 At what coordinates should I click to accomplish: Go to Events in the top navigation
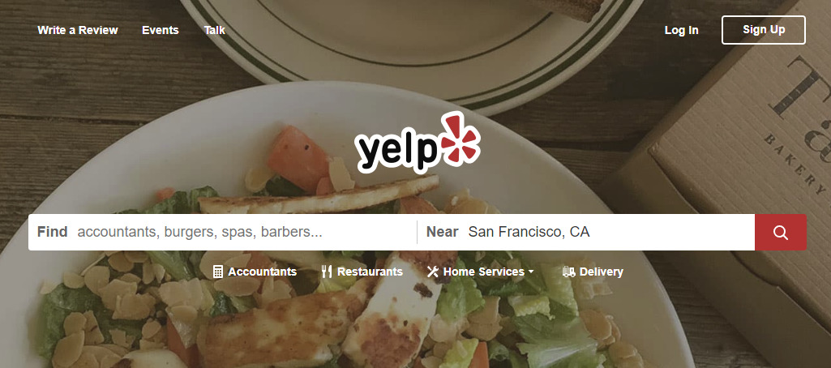(x=160, y=30)
